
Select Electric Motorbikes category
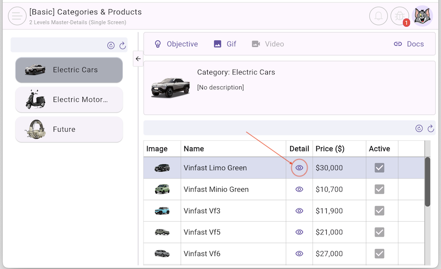click(69, 99)
